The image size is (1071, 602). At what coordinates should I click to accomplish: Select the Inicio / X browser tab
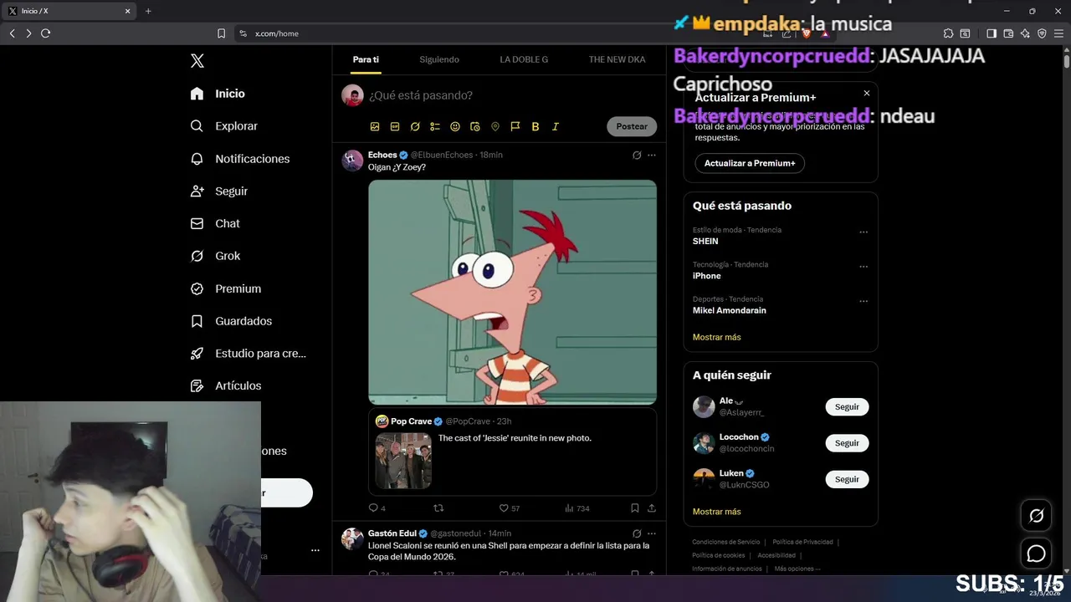[x=70, y=11]
